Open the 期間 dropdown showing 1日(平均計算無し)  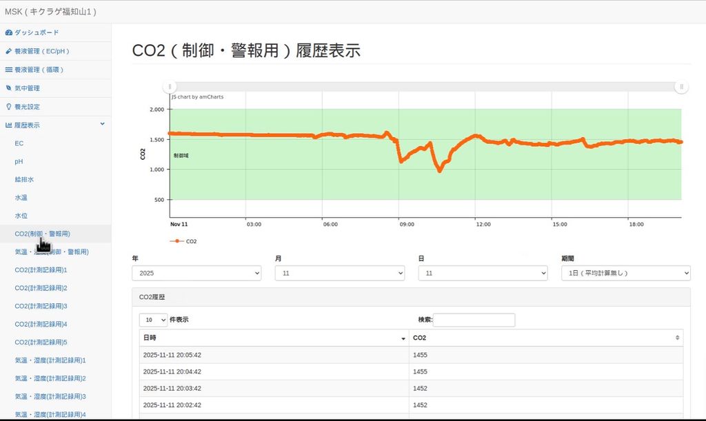[626, 274]
